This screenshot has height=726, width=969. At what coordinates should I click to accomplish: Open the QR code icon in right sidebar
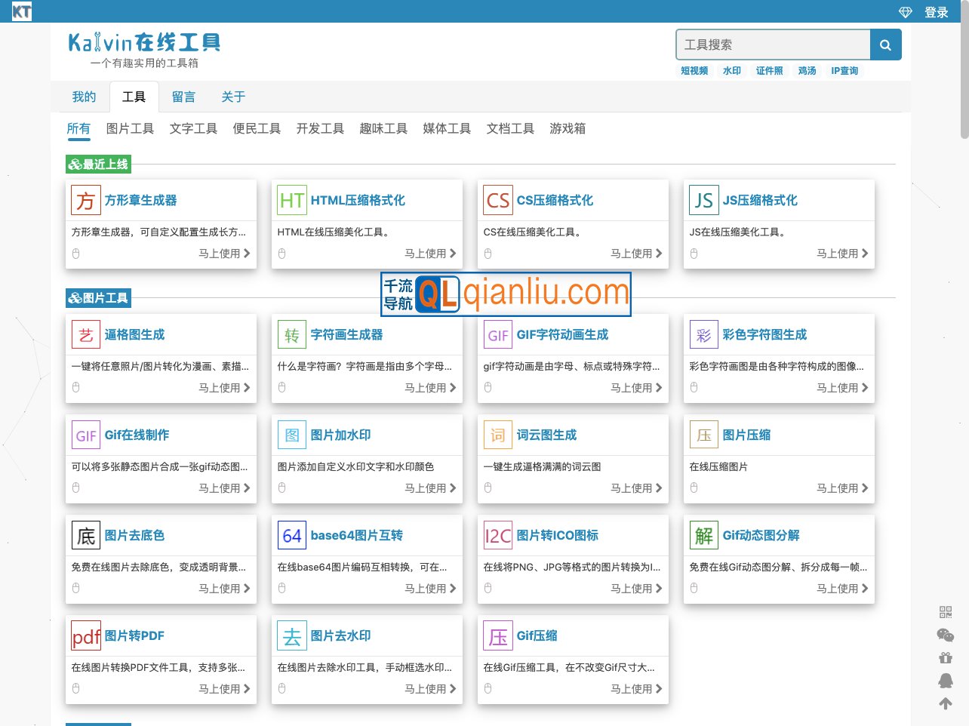[x=946, y=612]
